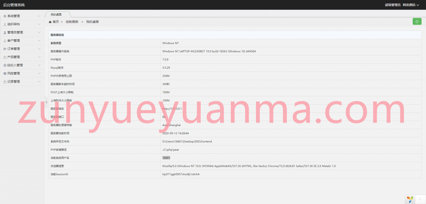426x204 pixels.
Task: Click the session ID hjs071qgh0957vhoi8j1rshrh4
Action: point(181,174)
